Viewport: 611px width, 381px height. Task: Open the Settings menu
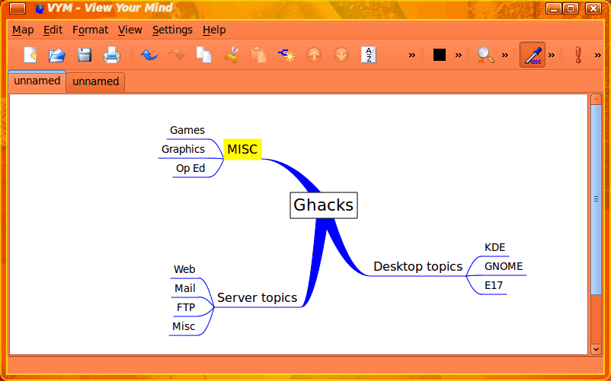[172, 30]
